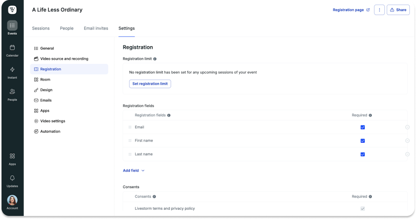Open Updates bell in the sidebar

coord(12,181)
